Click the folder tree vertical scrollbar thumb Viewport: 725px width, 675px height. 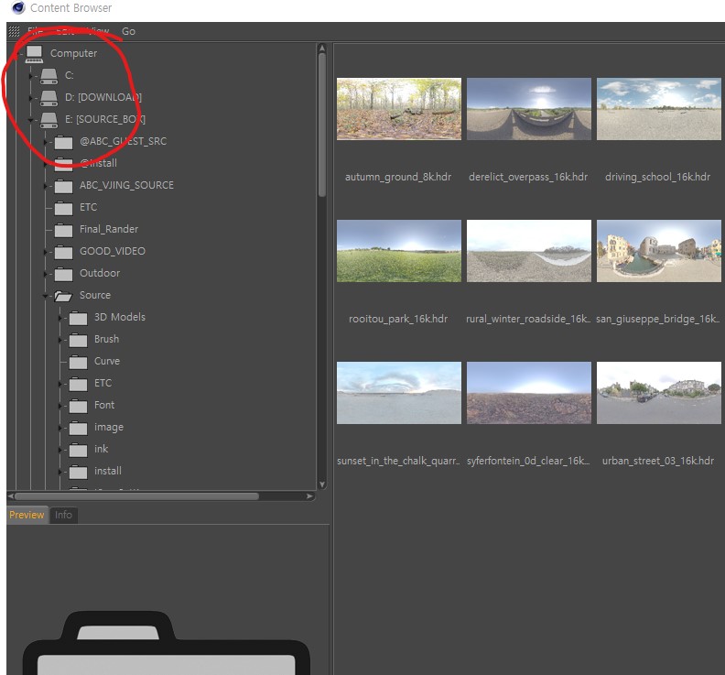(x=322, y=125)
